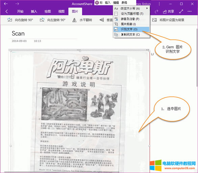Switch to the 绘图 ribbon tab
Image resolution: width=198 pixels, height=173 pixels.
[x=48, y=11]
